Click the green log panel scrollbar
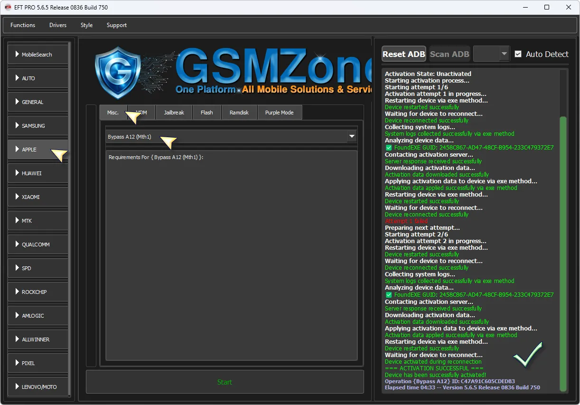This screenshot has width=580, height=405. [x=563, y=254]
